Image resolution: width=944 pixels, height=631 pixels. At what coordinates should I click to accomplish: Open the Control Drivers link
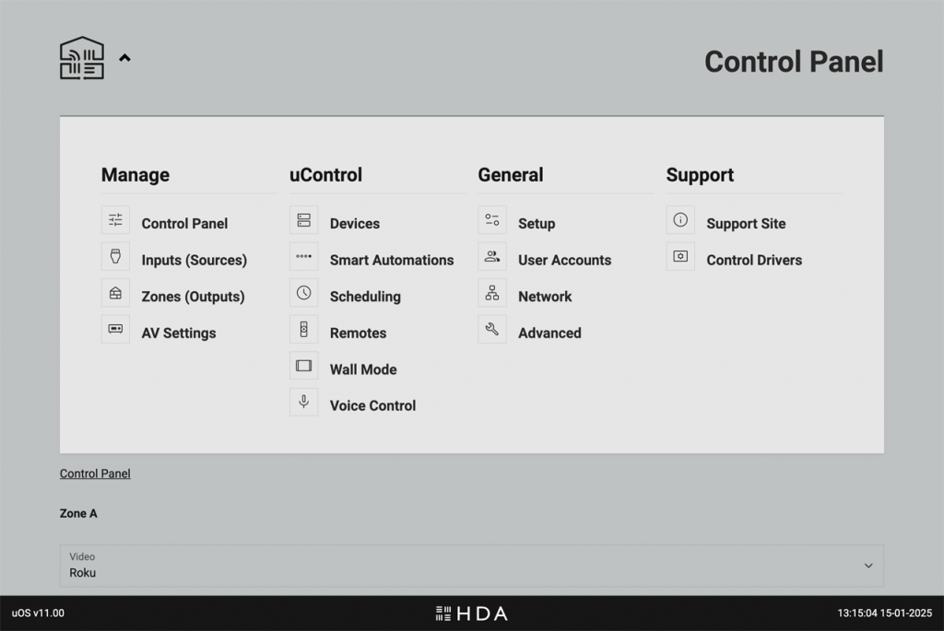tap(754, 260)
